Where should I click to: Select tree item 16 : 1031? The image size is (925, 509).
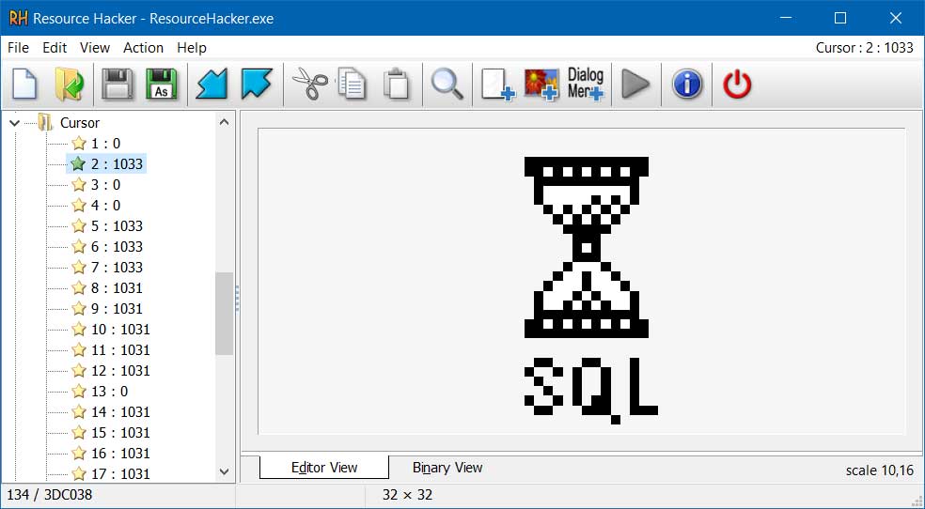[120, 453]
